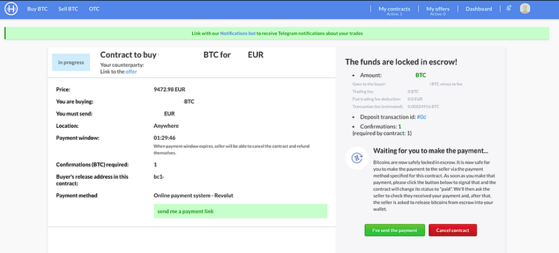The height and width of the screenshot is (253, 559).
Task: Click the I've sent the payment button
Action: pyautogui.click(x=395, y=230)
